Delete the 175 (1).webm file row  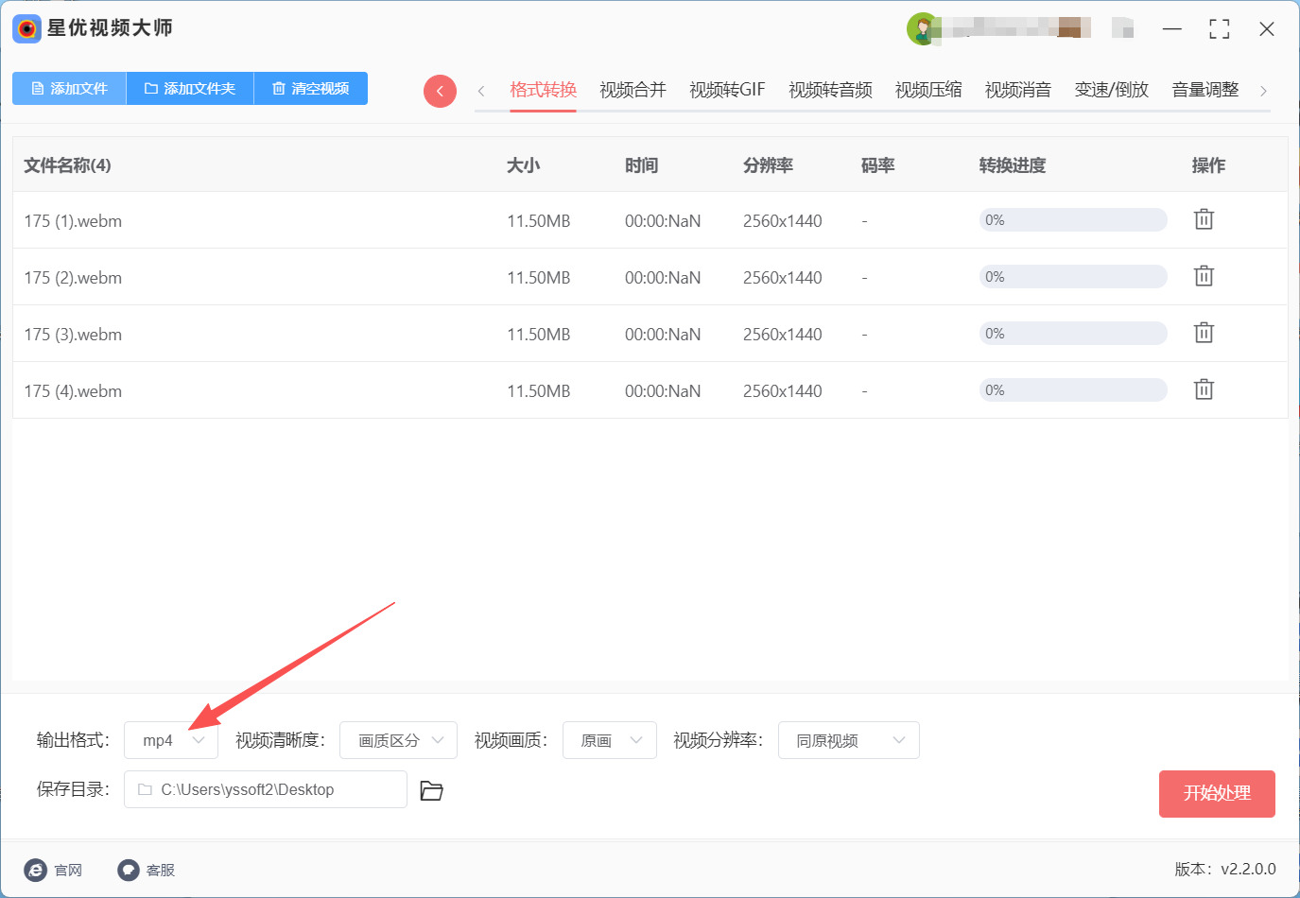(1203, 219)
